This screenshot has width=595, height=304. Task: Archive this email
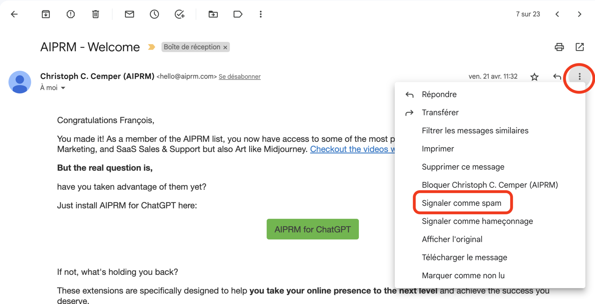click(46, 14)
